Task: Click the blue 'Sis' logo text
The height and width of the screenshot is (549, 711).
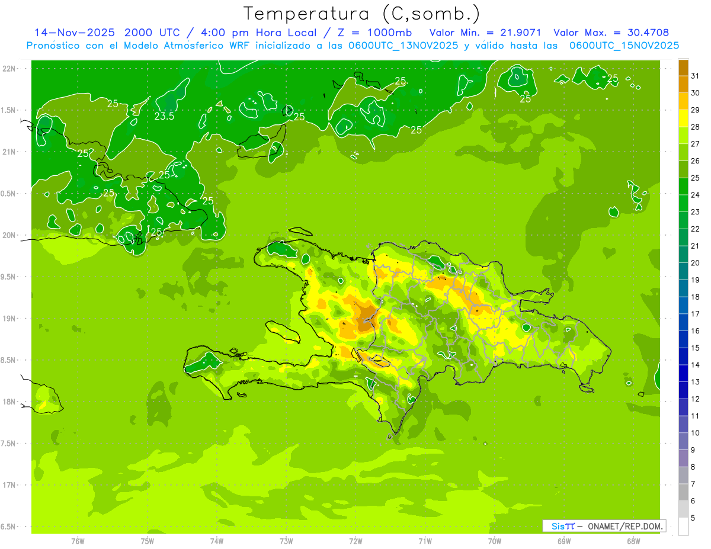Action: tap(558, 526)
